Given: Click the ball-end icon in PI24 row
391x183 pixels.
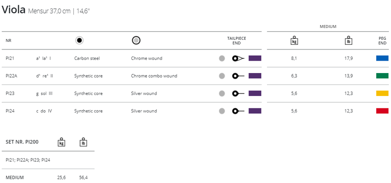Looking at the screenshot, I should tap(238, 111).
